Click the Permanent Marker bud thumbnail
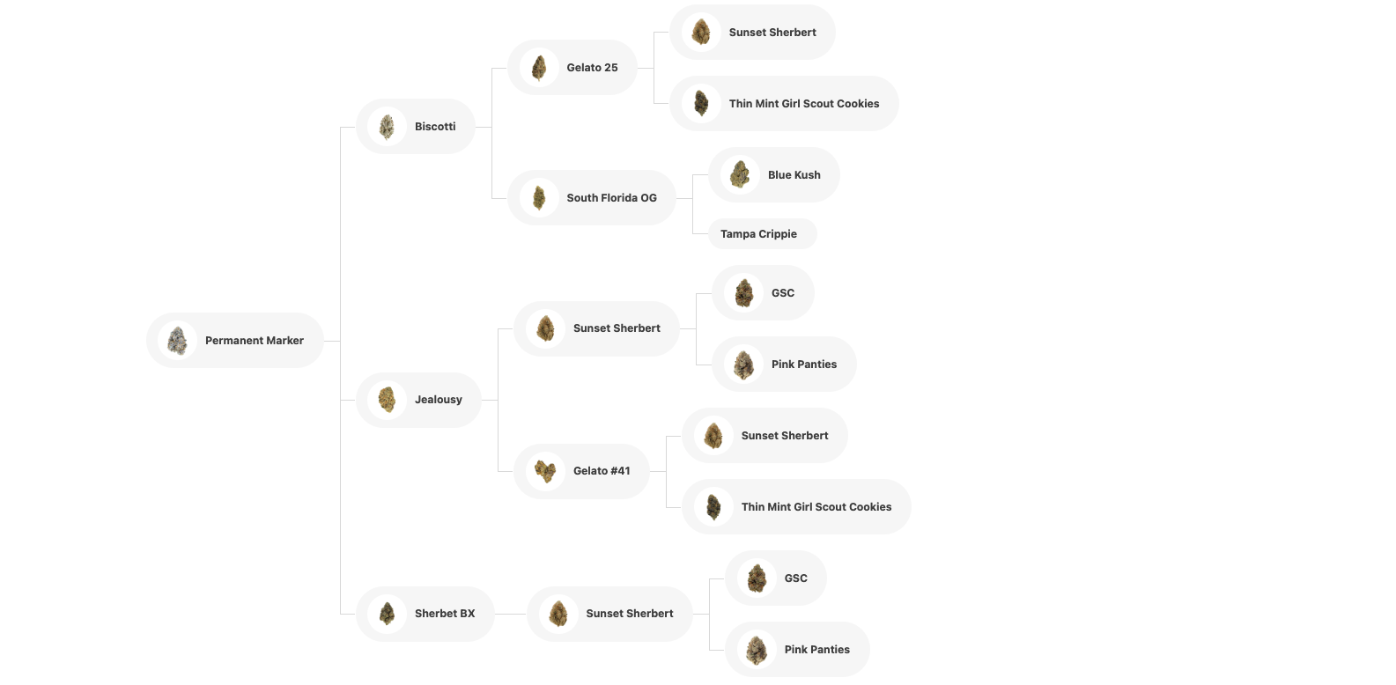 coord(178,340)
